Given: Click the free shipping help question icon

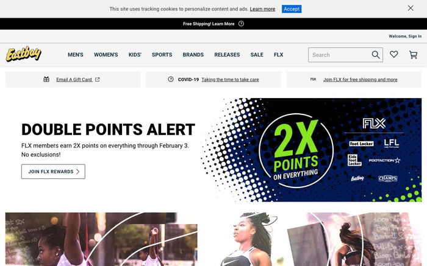Looking at the screenshot, I should tap(241, 24).
